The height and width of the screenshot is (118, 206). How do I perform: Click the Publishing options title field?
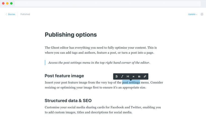tap(71, 35)
